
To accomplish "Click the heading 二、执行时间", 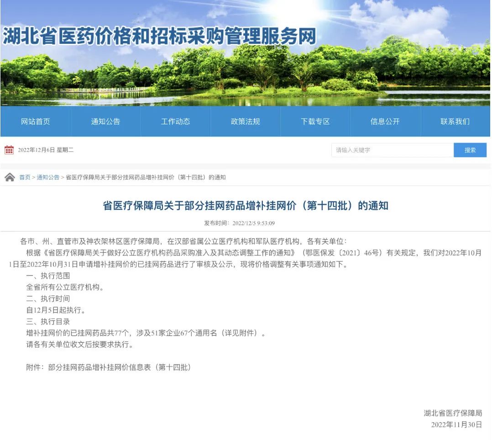I will pyautogui.click(x=48, y=299).
